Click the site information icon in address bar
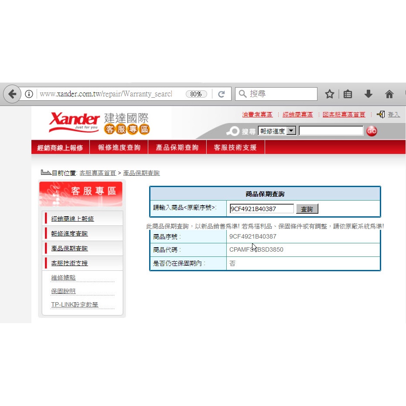The image size is (406, 406). pyautogui.click(x=29, y=94)
